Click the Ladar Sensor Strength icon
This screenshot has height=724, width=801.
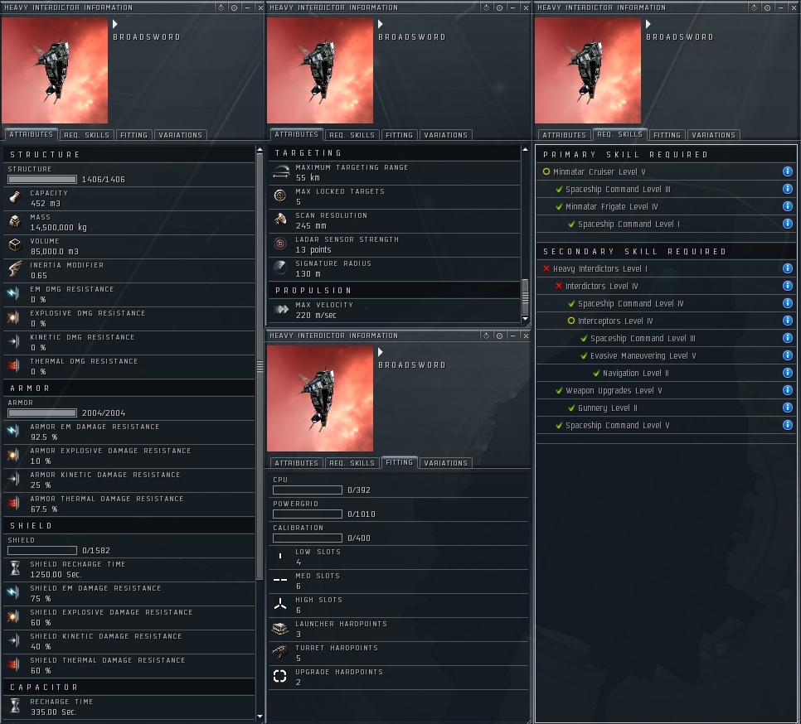click(280, 244)
